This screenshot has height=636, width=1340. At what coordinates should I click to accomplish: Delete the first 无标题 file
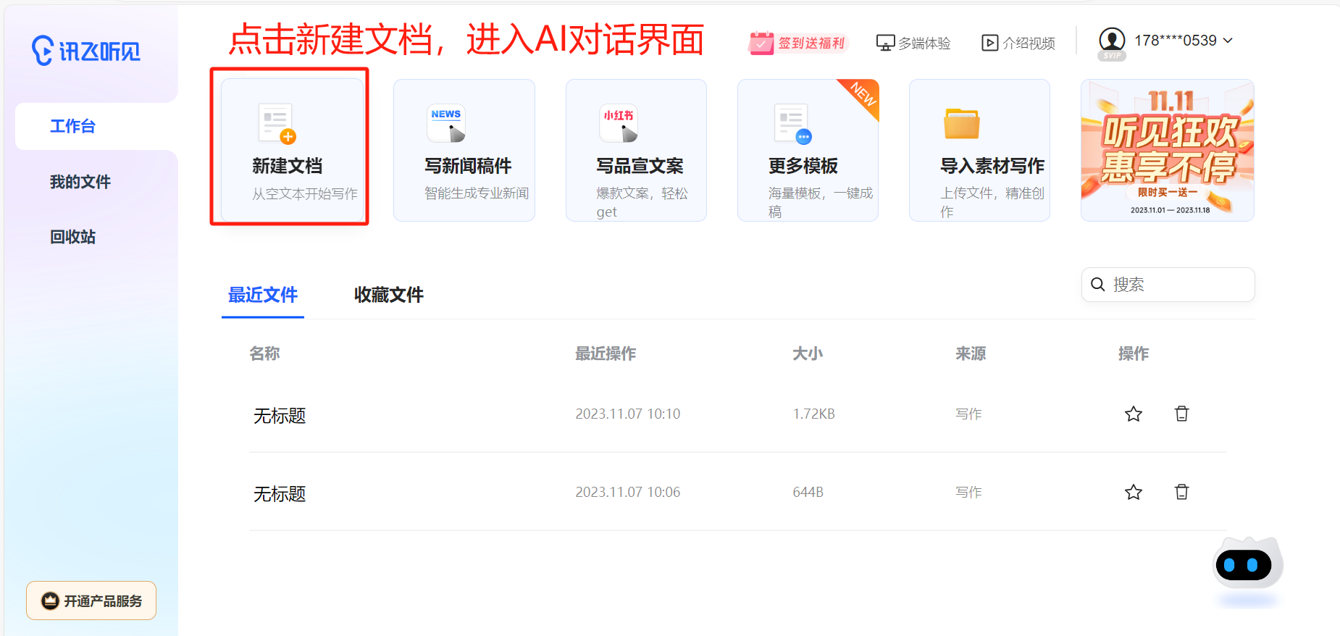[x=1181, y=414]
